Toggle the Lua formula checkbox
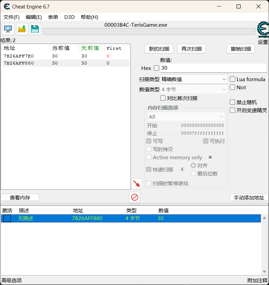 [233, 79]
